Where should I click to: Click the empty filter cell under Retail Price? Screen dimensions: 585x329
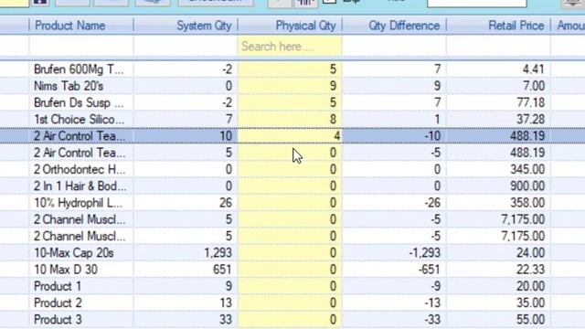(498, 47)
